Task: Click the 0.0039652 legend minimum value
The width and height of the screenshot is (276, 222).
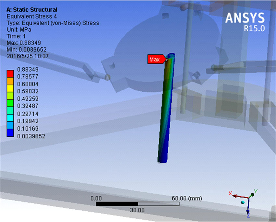Action: [x=32, y=136]
